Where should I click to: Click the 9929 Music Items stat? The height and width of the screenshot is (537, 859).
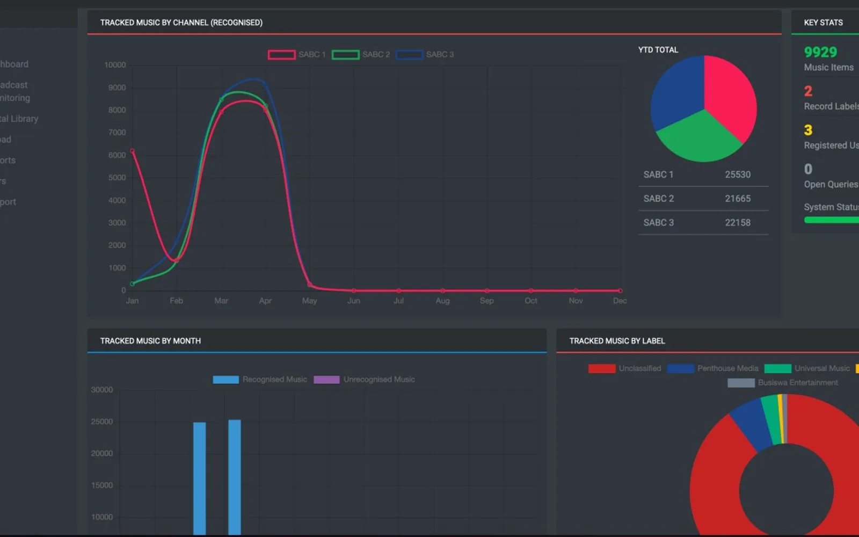pyautogui.click(x=820, y=52)
